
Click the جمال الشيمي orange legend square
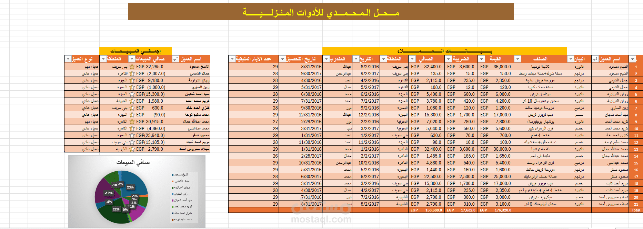point(172,181)
